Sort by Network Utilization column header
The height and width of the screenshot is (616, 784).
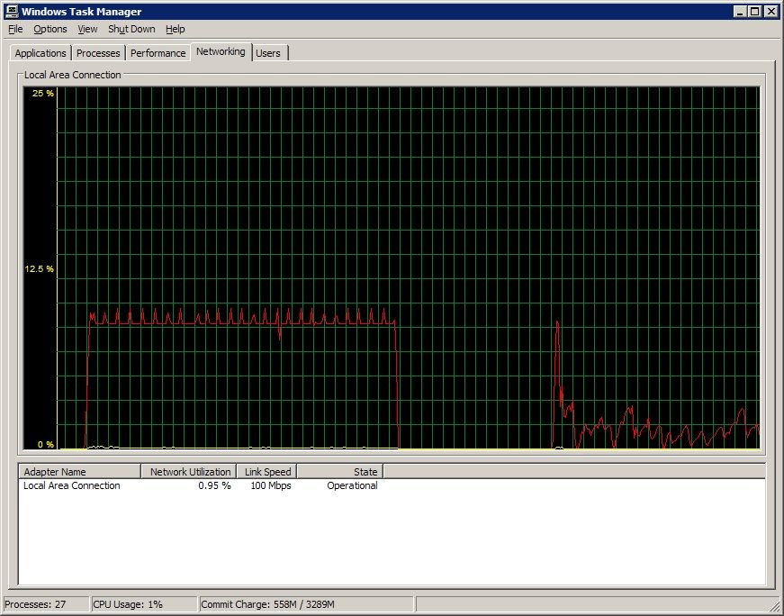[188, 471]
